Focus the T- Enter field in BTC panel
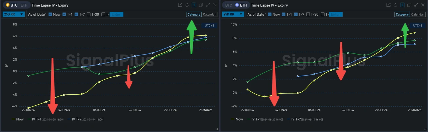The height and width of the screenshot is (132, 428). tap(116, 14)
